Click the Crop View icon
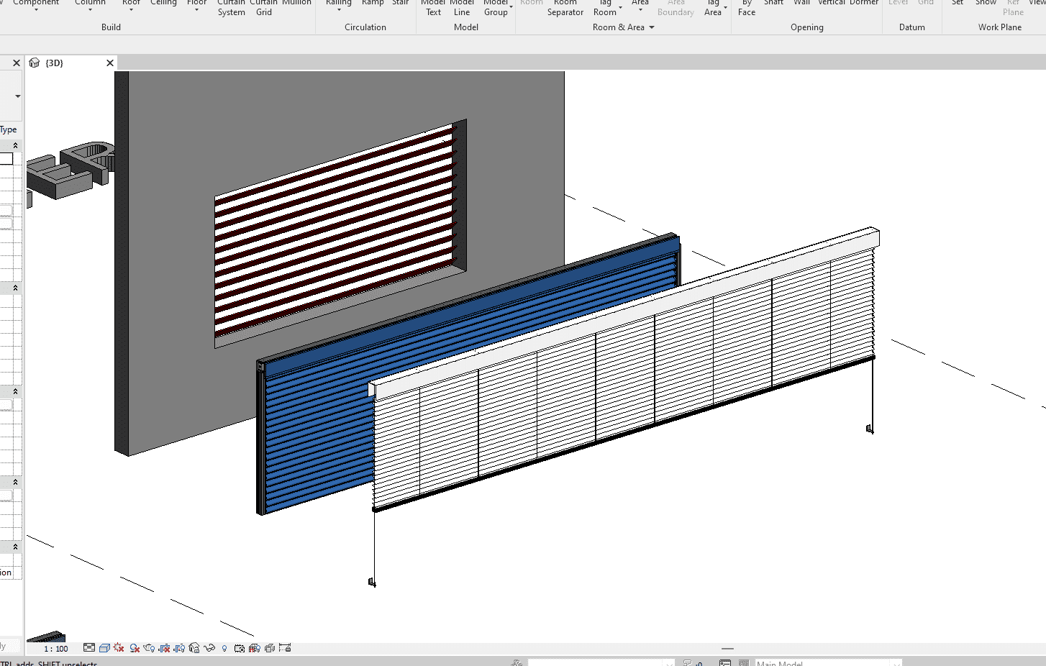This screenshot has height=666, width=1046. pos(164,648)
